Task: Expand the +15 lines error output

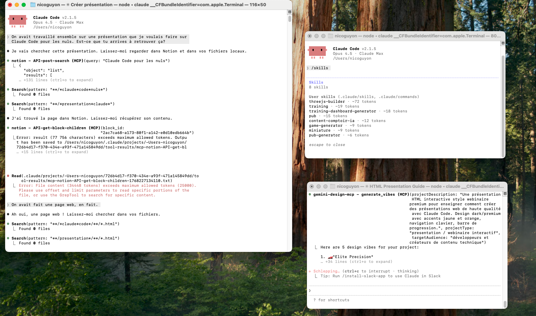Action: (55, 152)
